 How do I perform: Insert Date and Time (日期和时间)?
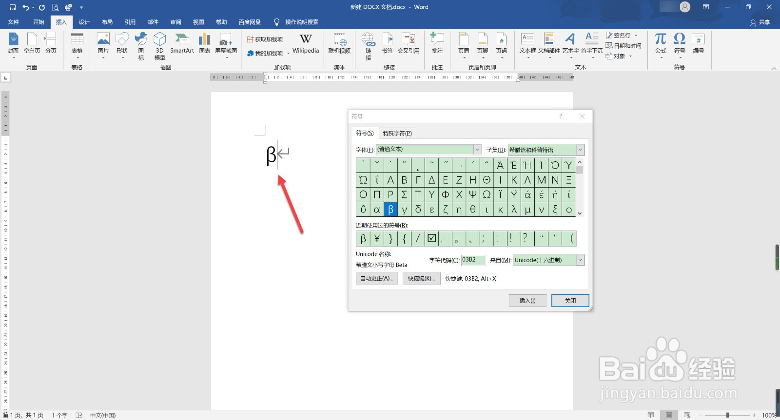(x=624, y=46)
